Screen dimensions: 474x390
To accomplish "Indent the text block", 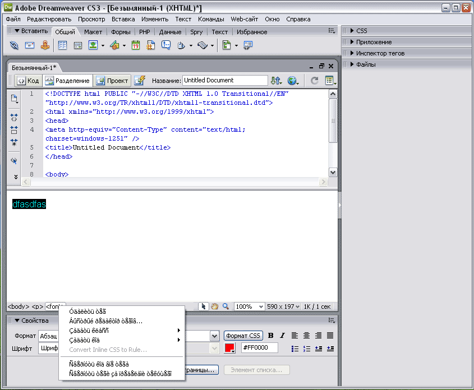I will pos(330,349).
